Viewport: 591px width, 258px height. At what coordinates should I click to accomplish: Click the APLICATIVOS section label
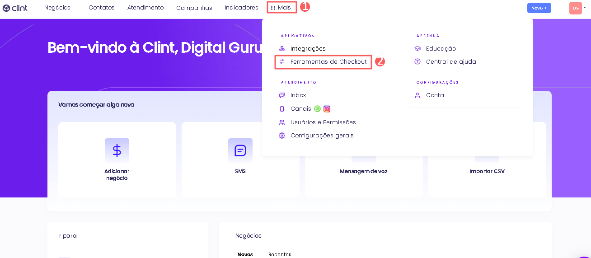click(298, 36)
